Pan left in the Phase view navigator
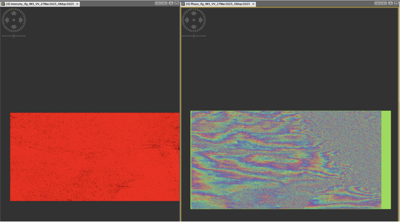The image size is (400, 223). point(187,20)
